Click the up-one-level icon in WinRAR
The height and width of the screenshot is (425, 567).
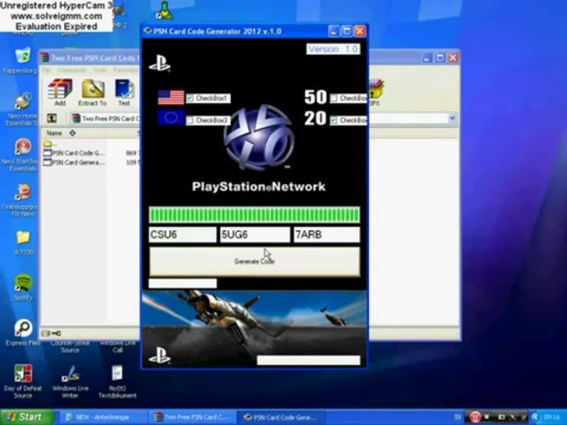[52, 118]
